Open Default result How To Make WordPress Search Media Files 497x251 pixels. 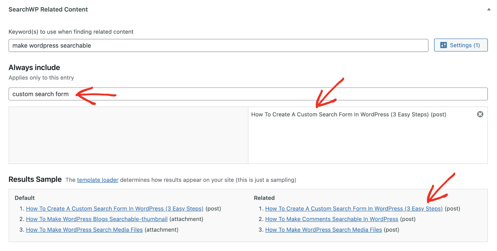click(84, 230)
